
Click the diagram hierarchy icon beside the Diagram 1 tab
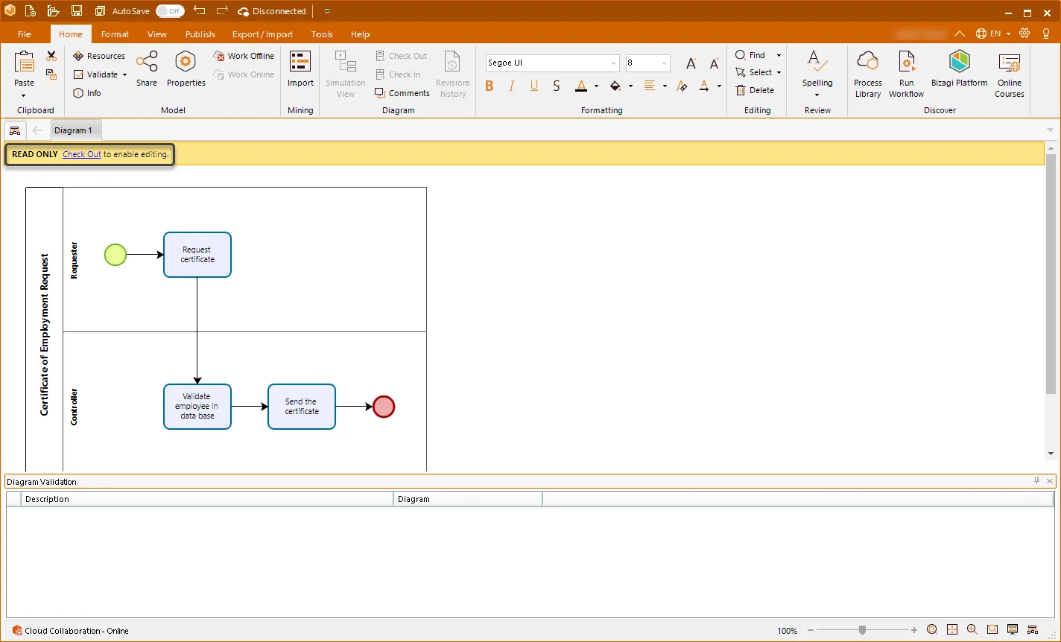coord(15,130)
